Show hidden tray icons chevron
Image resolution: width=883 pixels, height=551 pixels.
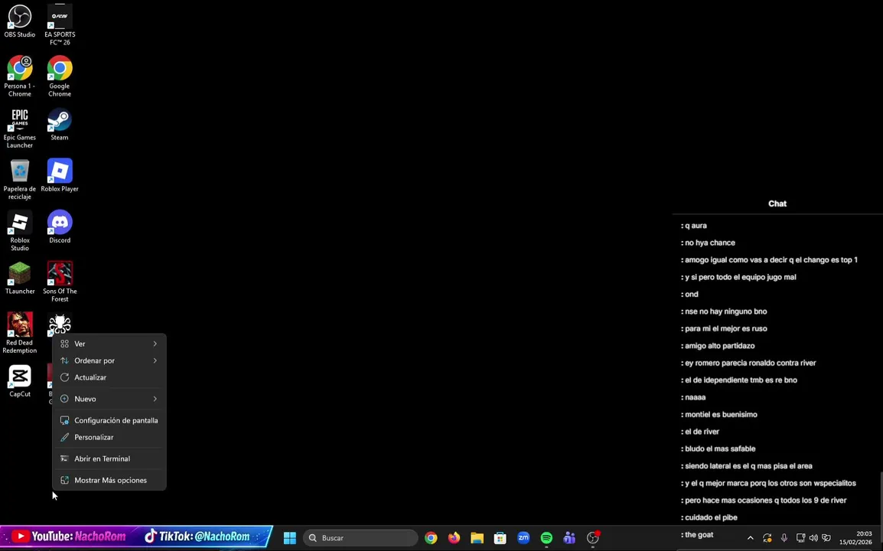(x=750, y=538)
